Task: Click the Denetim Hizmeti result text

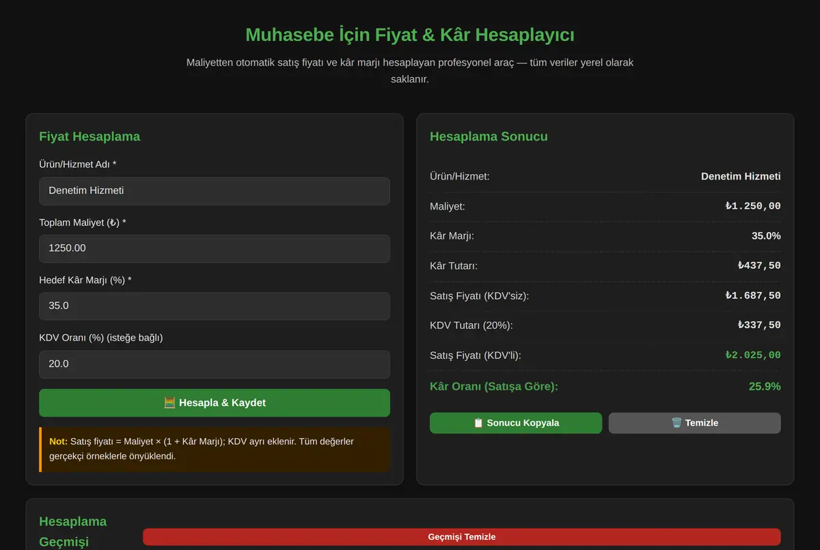Action: pyautogui.click(x=741, y=177)
